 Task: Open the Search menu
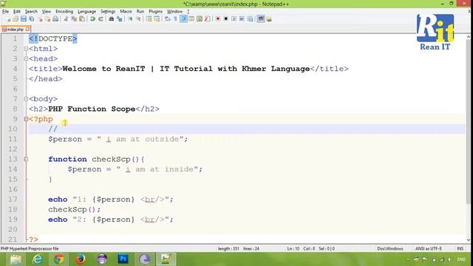pyautogui.click(x=31, y=12)
